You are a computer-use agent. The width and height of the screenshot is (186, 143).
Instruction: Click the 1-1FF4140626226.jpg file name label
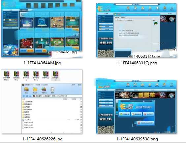tap(42, 139)
